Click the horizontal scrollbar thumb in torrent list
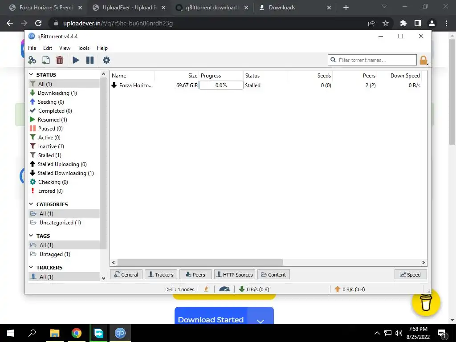Image resolution: width=456 pixels, height=342 pixels. [x=200, y=262]
